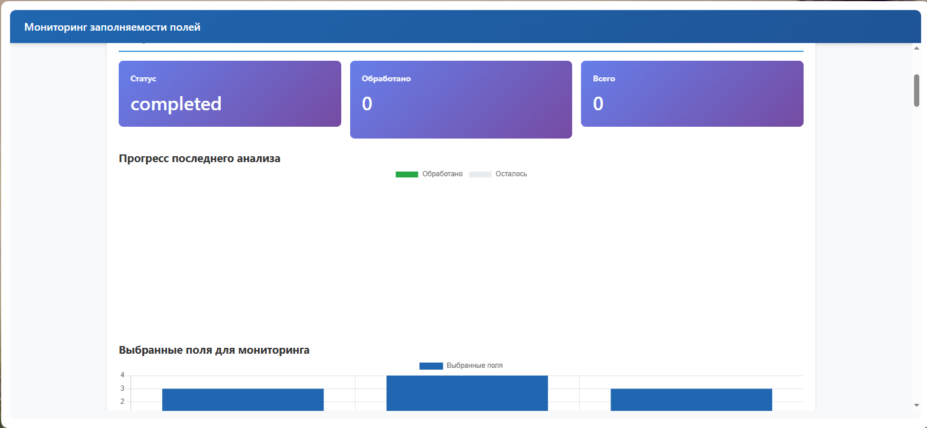Image resolution: width=927 pixels, height=428 pixels.
Task: Click the green Обработано legend swatch
Action: (407, 175)
